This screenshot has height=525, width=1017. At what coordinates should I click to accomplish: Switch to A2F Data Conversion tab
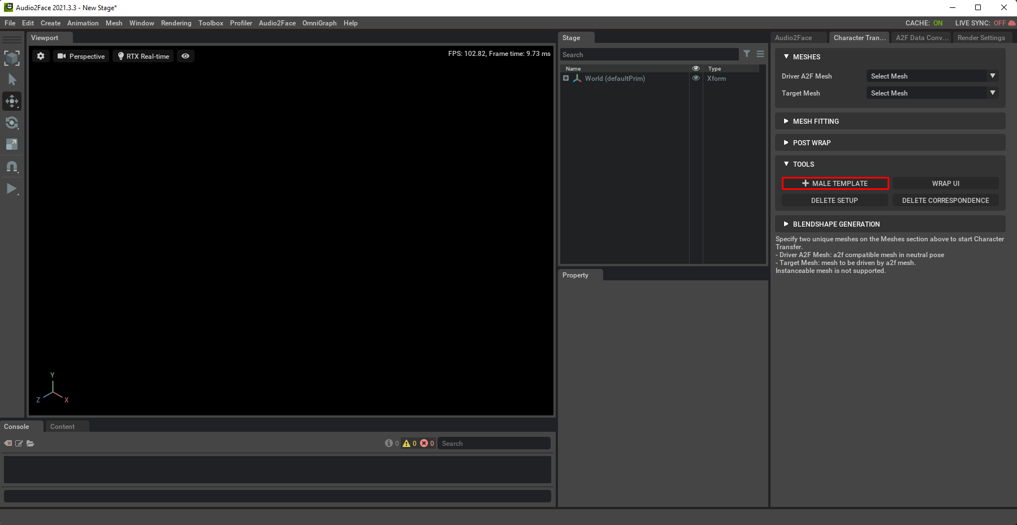(x=921, y=38)
